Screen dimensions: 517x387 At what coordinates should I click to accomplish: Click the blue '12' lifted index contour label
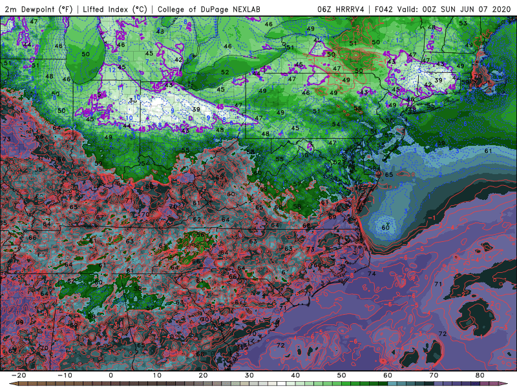[112, 70]
